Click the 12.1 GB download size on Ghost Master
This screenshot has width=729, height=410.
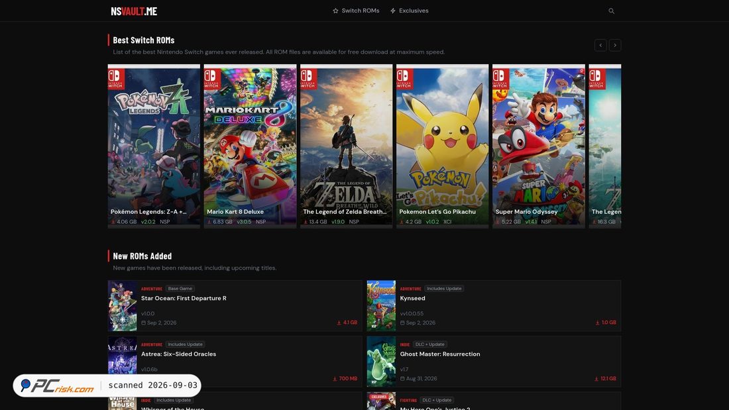pos(605,378)
